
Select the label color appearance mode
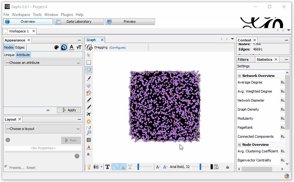pos(72,47)
